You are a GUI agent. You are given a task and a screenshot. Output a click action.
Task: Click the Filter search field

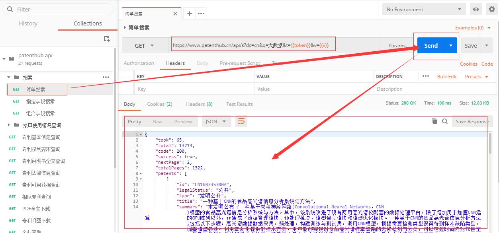coord(60,9)
